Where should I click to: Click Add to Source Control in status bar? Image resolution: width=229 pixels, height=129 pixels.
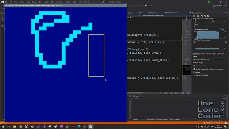point(213,123)
